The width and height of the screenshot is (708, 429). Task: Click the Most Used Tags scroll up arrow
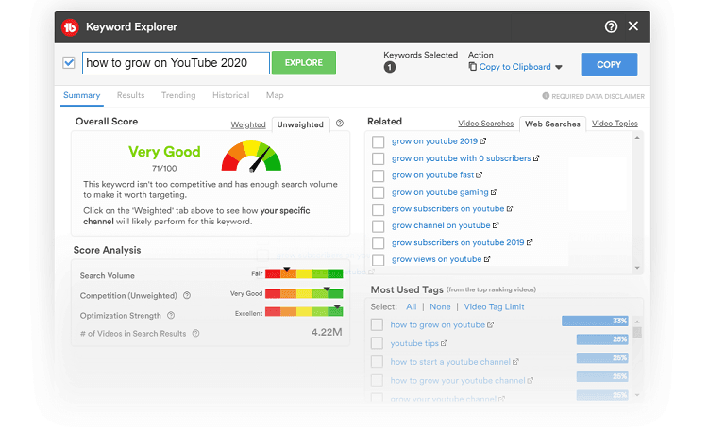pos(637,322)
